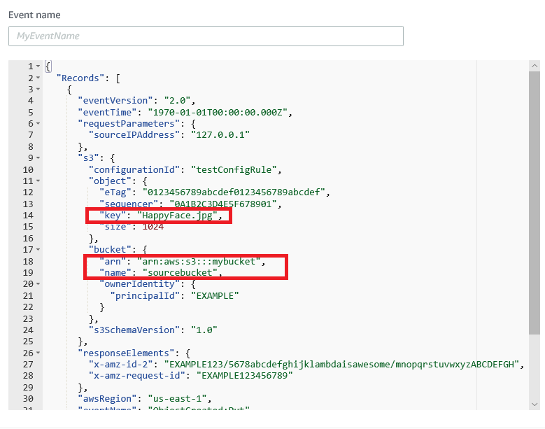
Task: Collapse the "requestParameters" block
Action: click(38, 123)
